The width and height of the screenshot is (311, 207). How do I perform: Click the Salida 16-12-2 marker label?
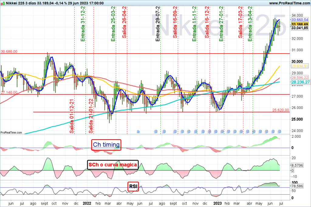[207, 22]
